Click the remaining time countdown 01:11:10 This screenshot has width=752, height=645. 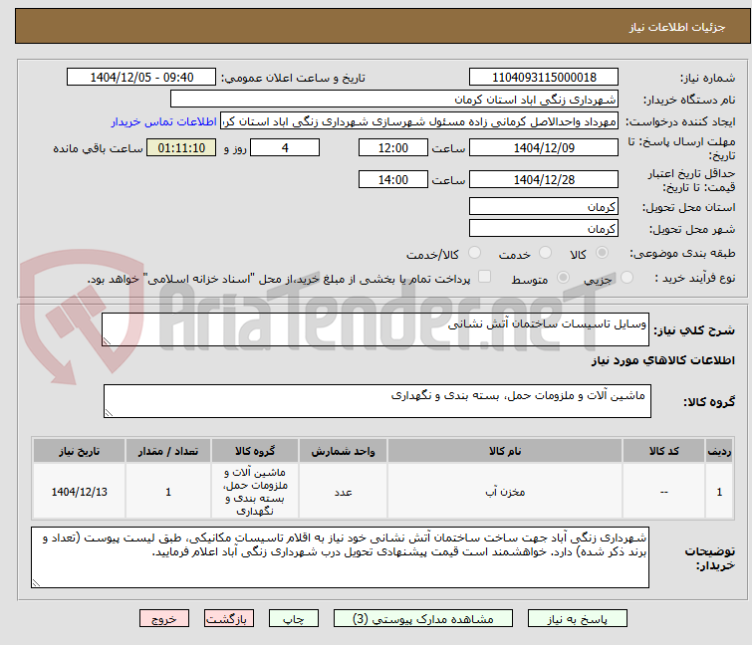181,147
